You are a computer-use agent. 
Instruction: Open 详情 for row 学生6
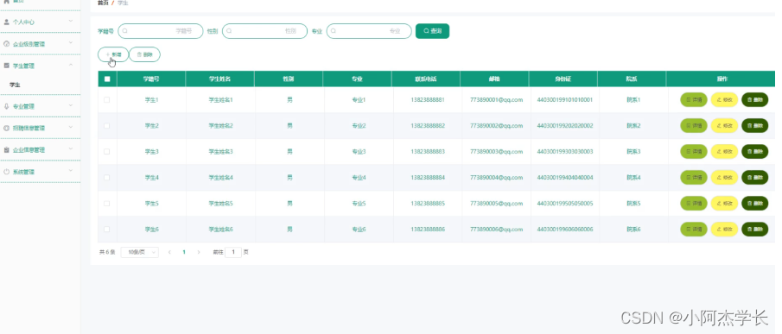click(694, 229)
